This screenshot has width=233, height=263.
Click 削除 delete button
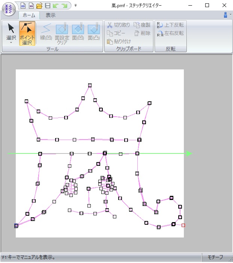tap(142, 33)
